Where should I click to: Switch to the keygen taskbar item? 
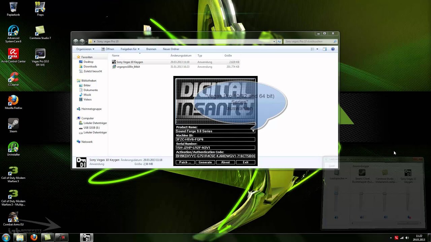tap(87, 238)
